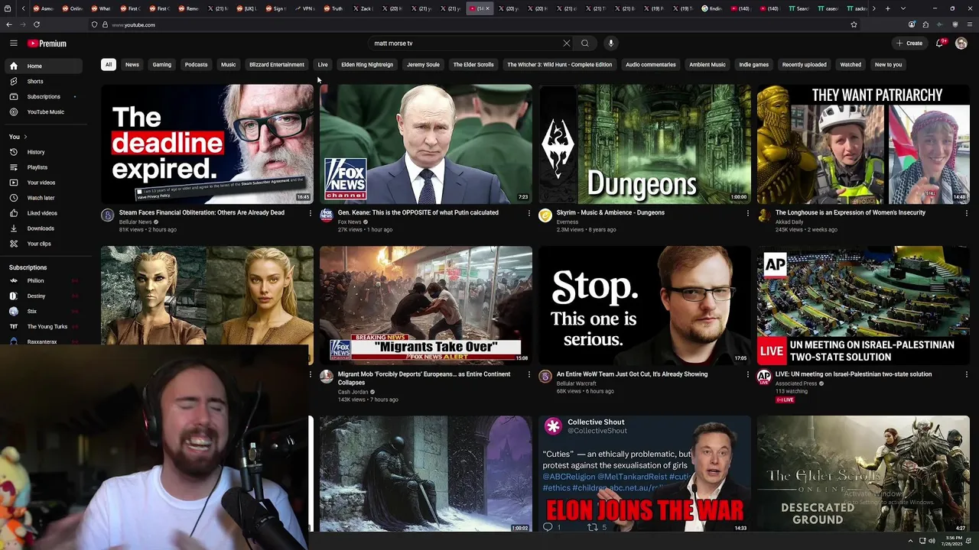Image resolution: width=979 pixels, height=550 pixels.
Task: Click the Create button
Action: click(909, 44)
